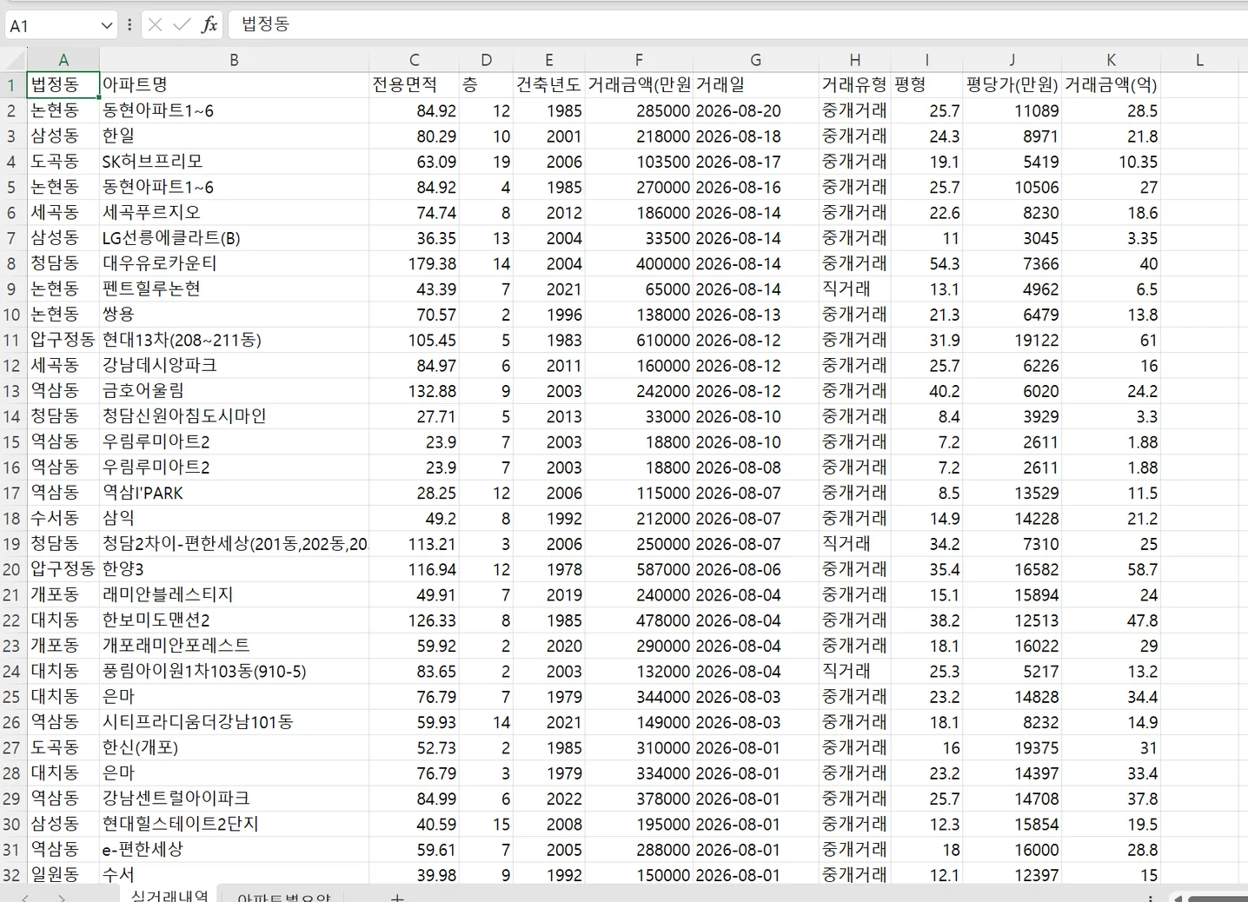The height and width of the screenshot is (902, 1248).
Task: Click cell 풍림아이원1차103동(910-5)
Action: point(234,672)
